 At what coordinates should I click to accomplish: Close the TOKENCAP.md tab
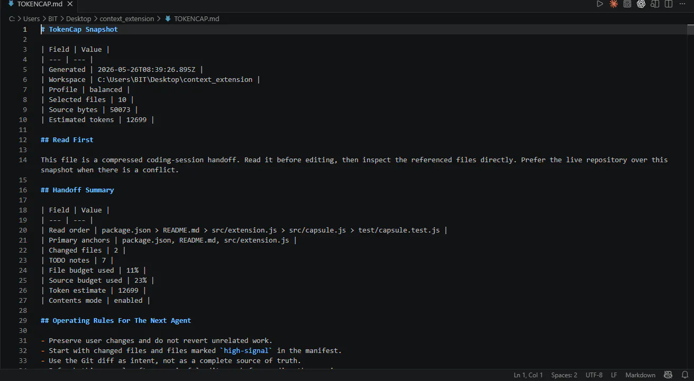point(70,4)
